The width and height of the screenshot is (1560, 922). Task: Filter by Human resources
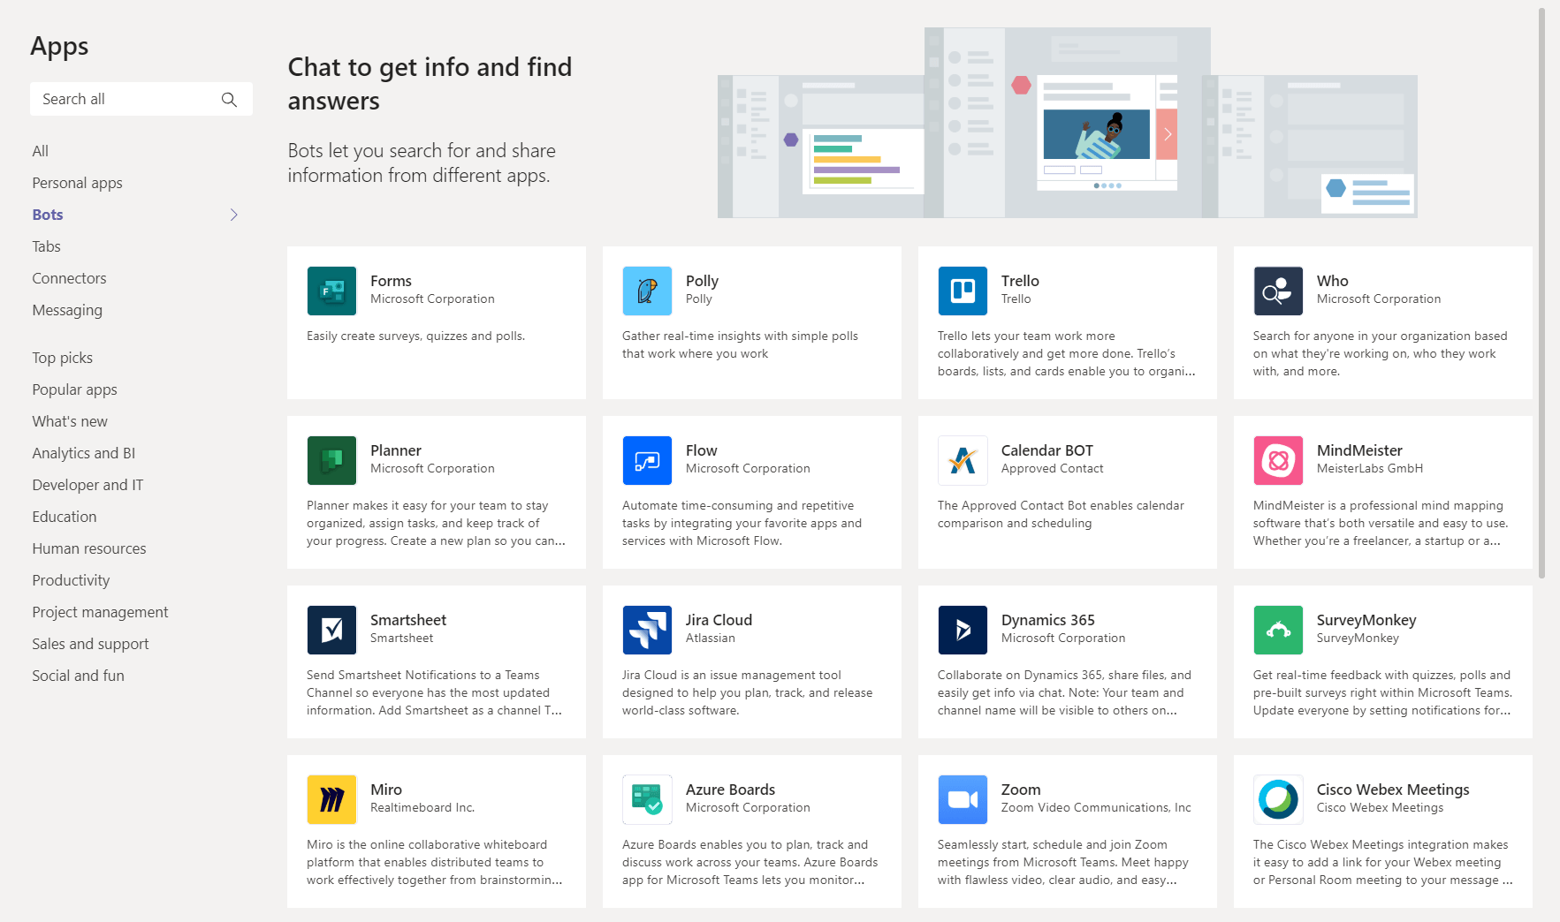point(89,548)
